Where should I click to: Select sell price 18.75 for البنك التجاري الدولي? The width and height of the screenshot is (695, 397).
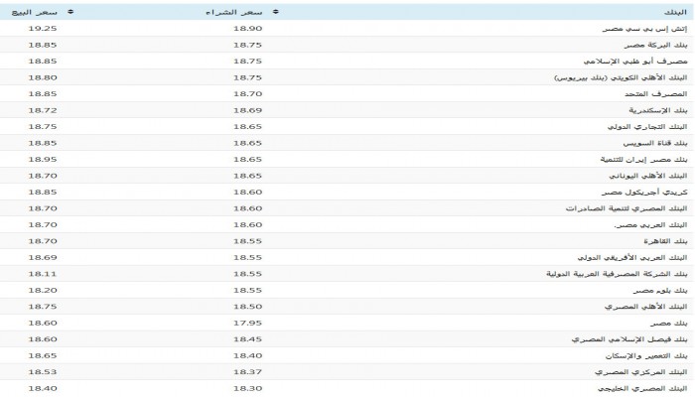click(x=43, y=127)
